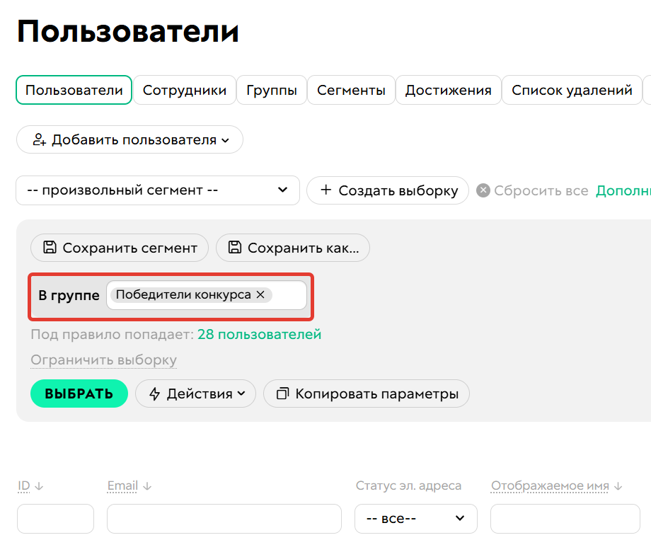Click the save icon on Сохранить как...
This screenshot has height=540, width=651.
click(234, 248)
